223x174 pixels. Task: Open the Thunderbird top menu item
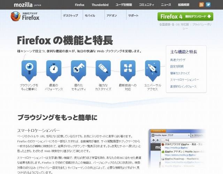pos(100,5)
